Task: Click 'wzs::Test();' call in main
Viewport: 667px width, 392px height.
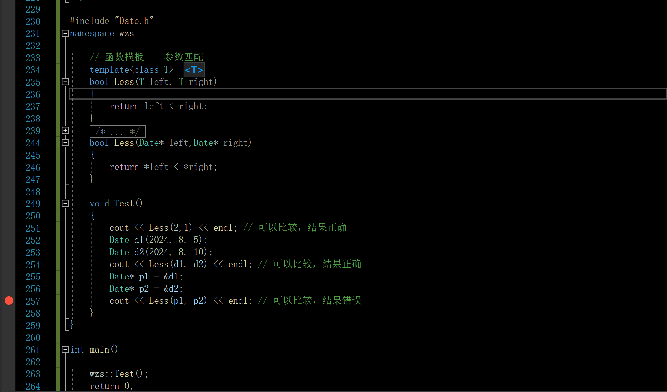Action: pyautogui.click(x=119, y=374)
